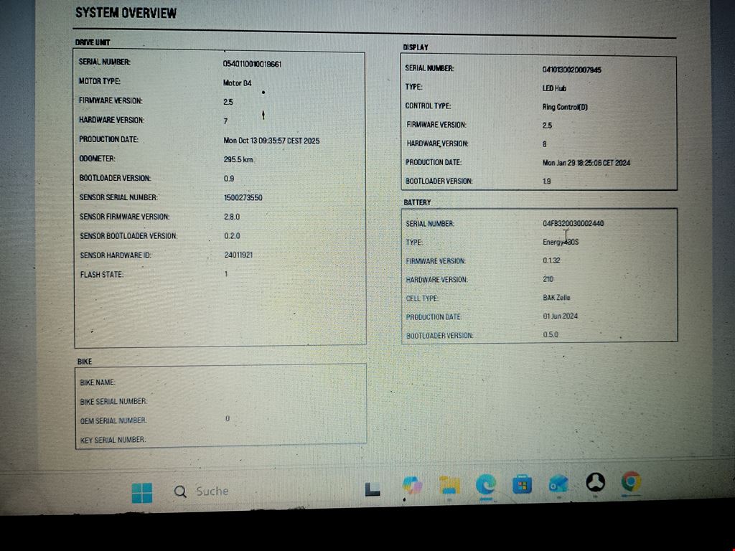The width and height of the screenshot is (735, 551).
Task: Select the Motor B4 motor type value
Action: coord(237,83)
